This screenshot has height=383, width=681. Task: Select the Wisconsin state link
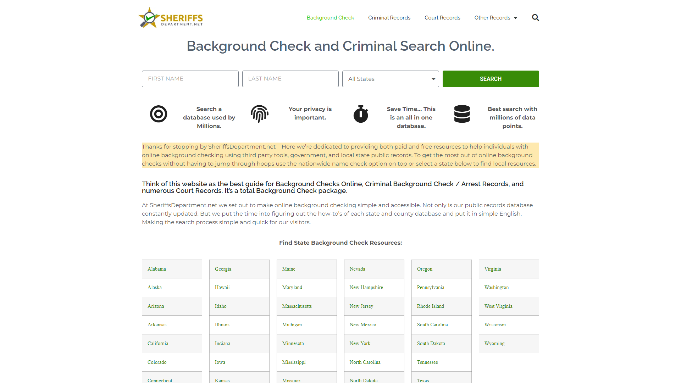coord(495,325)
